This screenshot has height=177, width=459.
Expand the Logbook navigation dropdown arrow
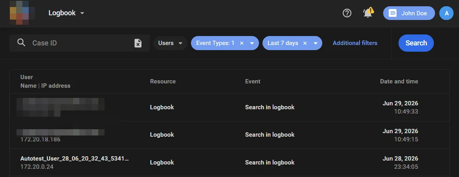point(82,13)
